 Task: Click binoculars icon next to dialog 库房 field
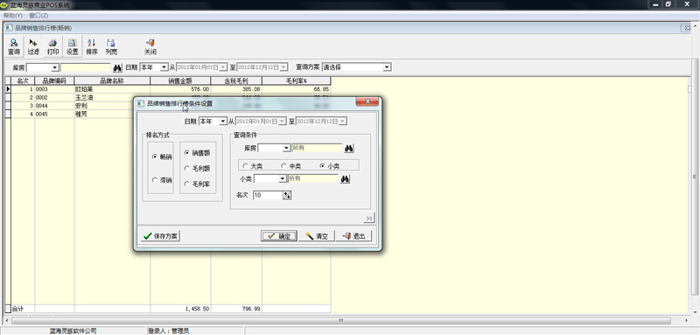click(x=349, y=148)
